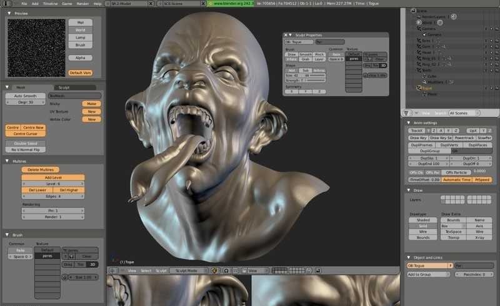Open the Sculpt menu in viewport header

point(161,271)
